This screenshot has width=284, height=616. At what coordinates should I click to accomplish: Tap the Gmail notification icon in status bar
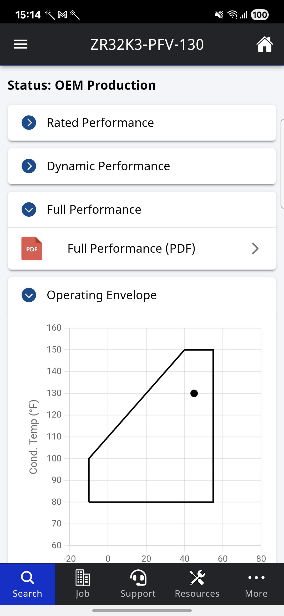(62, 15)
